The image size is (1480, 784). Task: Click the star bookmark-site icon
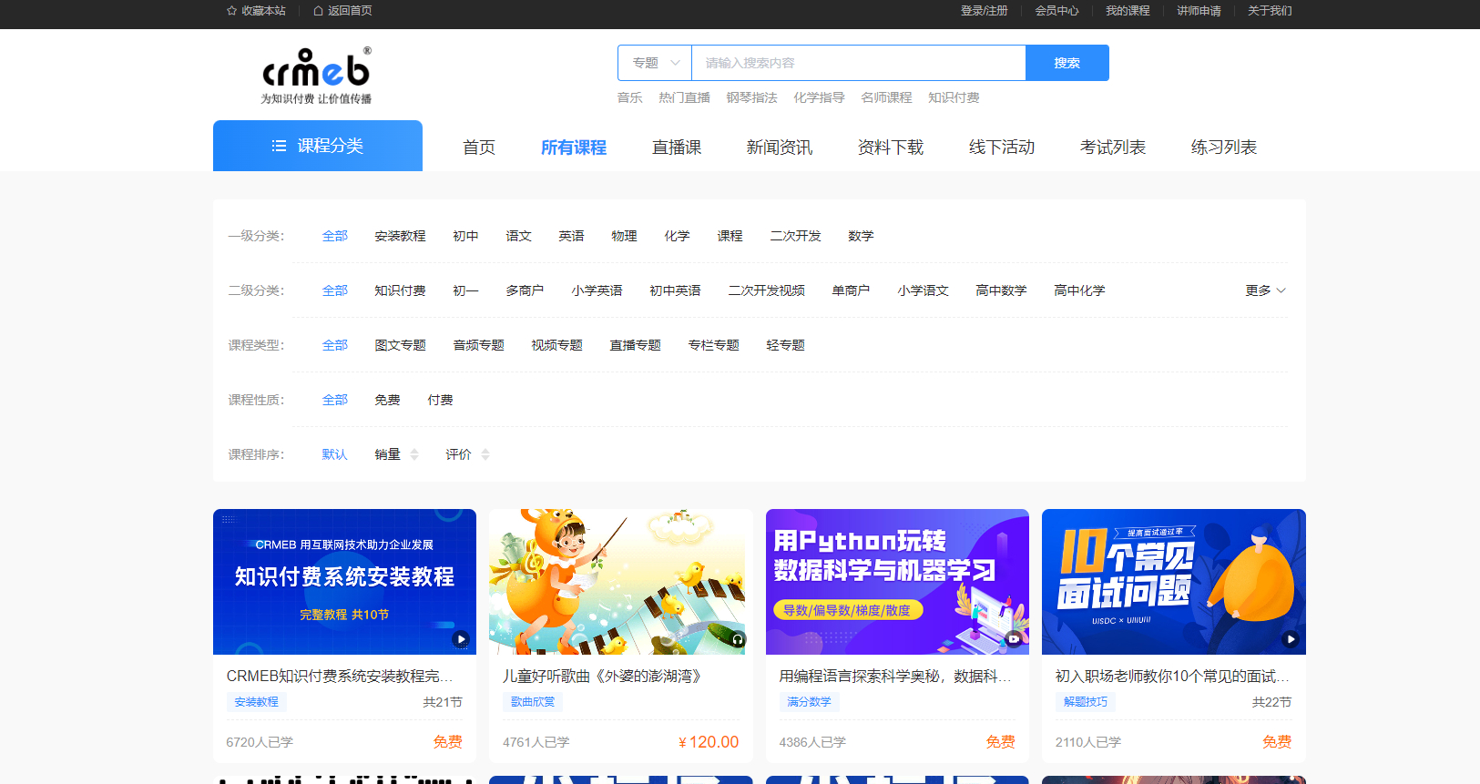231,11
